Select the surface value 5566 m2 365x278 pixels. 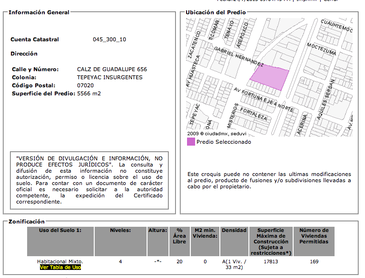click(x=89, y=93)
